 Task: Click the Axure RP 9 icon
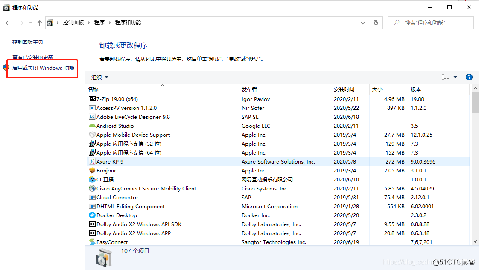[92, 161]
